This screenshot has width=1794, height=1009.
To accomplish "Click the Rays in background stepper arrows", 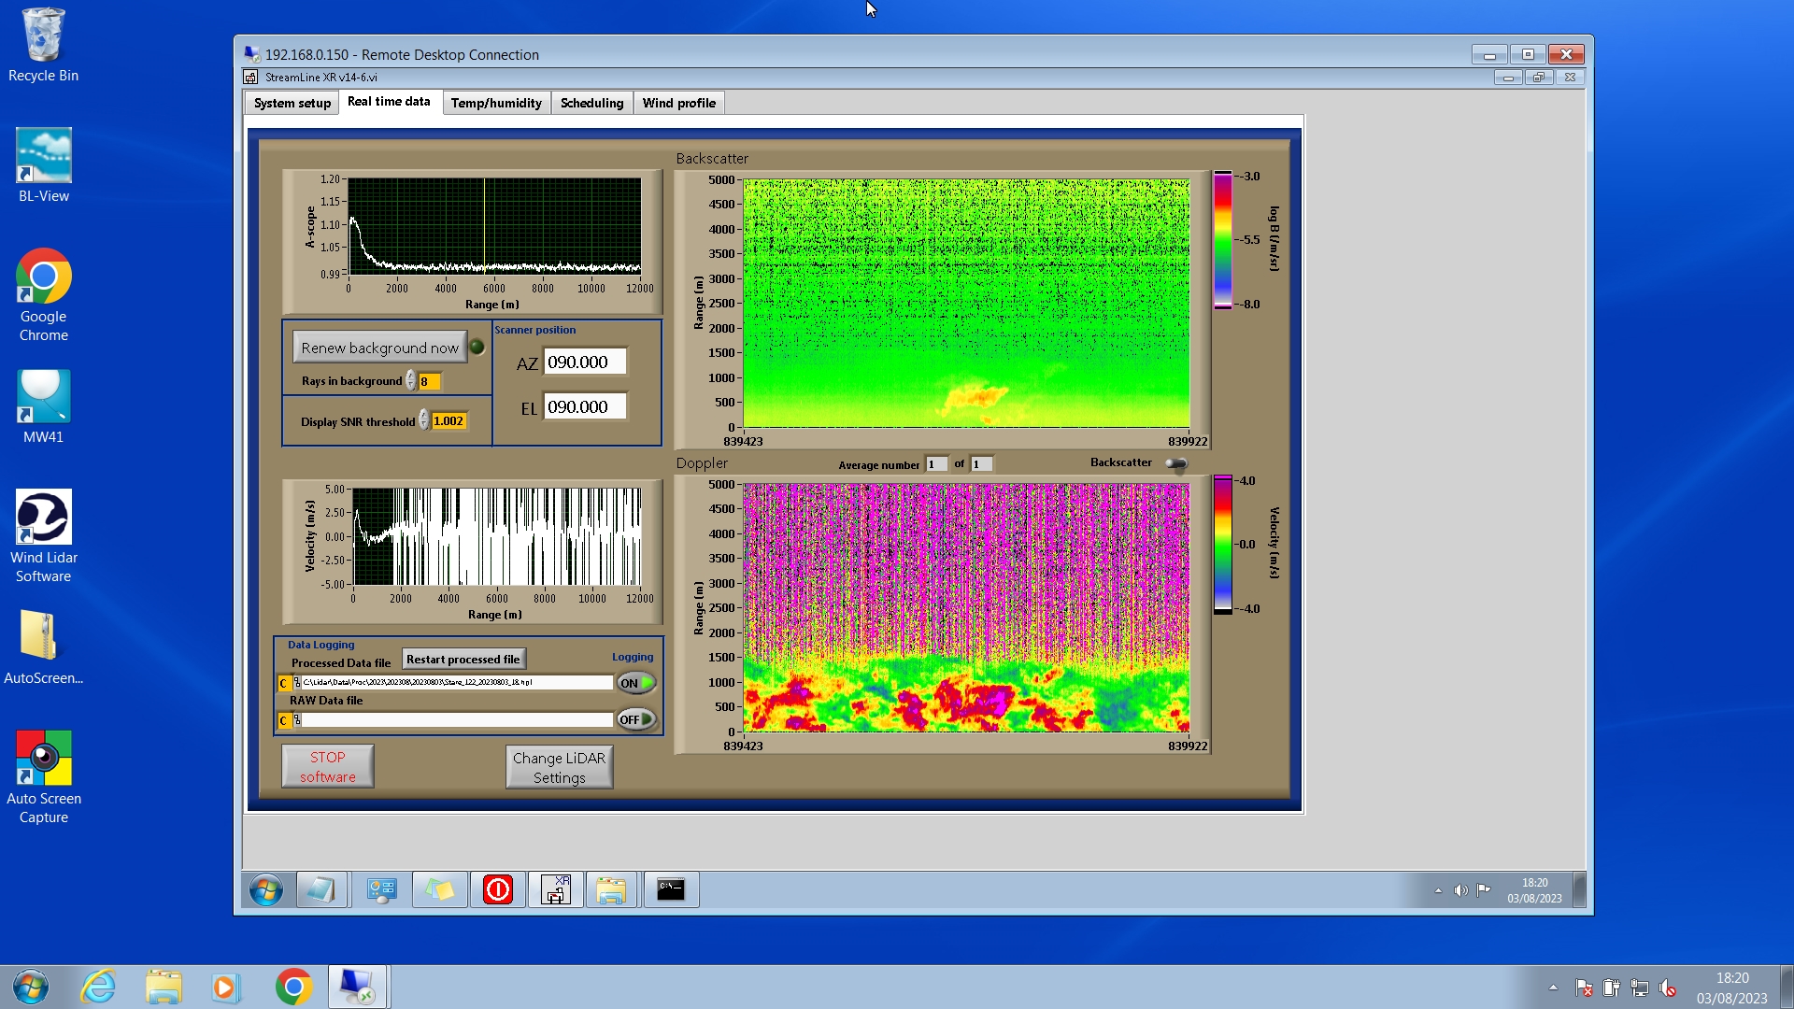I will click(410, 381).
